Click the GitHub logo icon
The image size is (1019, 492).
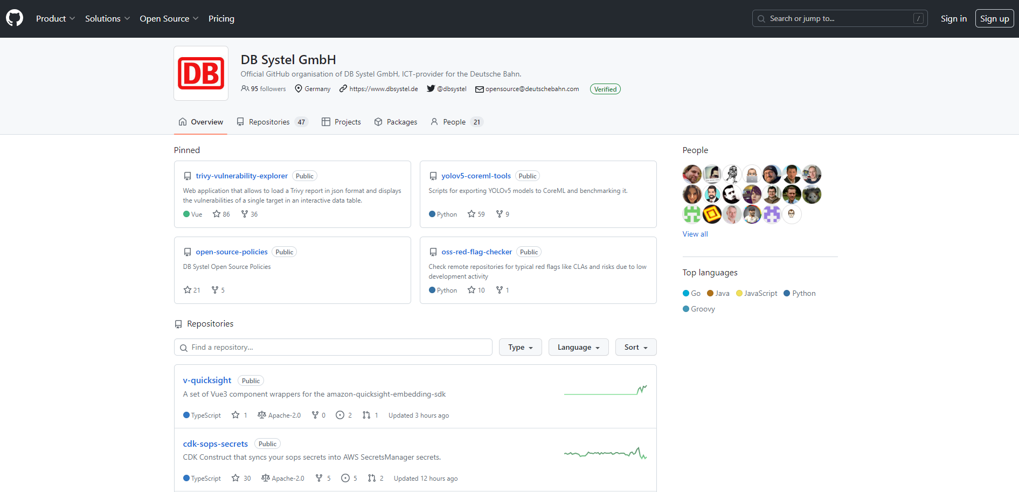click(15, 18)
